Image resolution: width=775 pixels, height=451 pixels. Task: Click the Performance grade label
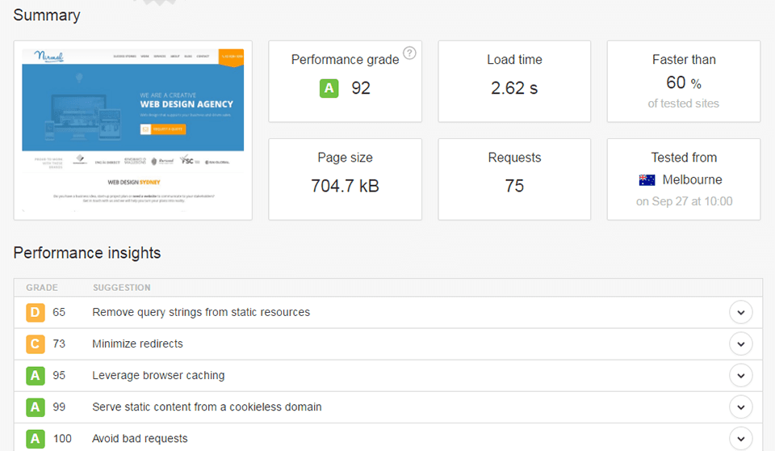coord(345,60)
